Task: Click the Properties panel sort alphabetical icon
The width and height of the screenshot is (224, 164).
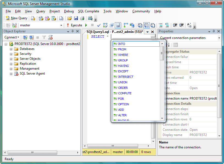Action: click(168, 45)
